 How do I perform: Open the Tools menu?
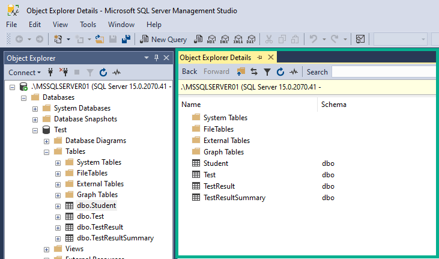tap(88, 25)
